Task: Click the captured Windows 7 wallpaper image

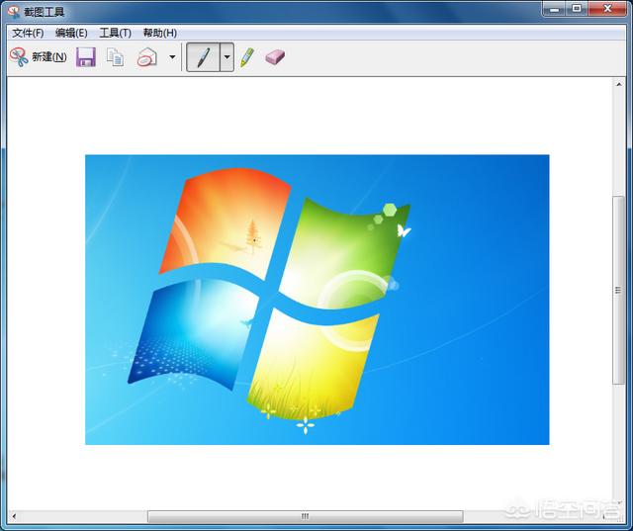Action: (316, 300)
